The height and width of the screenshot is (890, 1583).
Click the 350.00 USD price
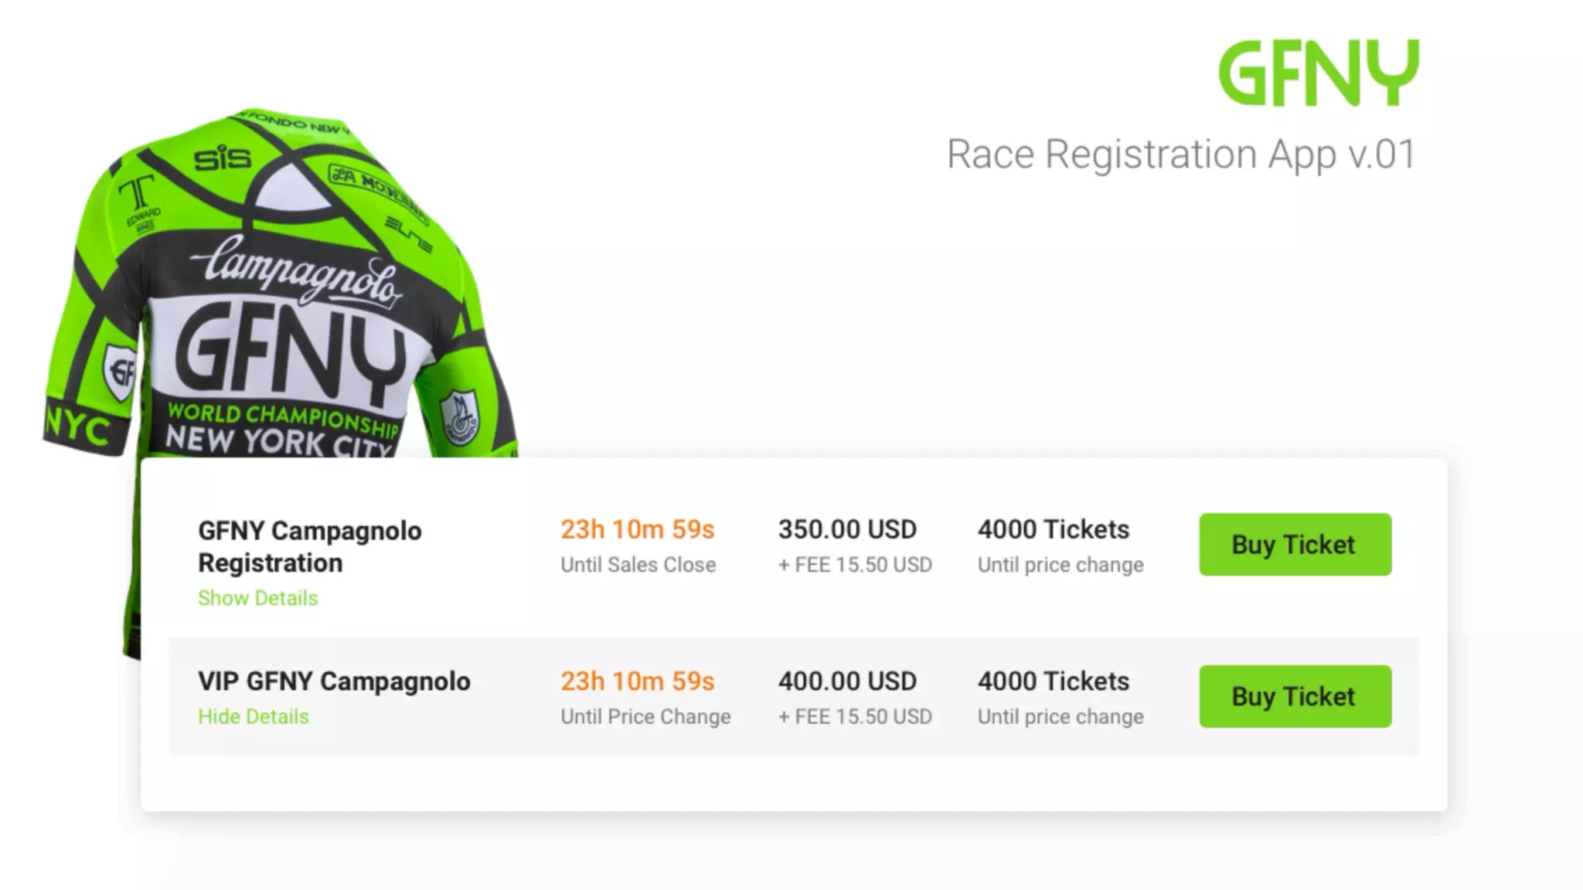tap(847, 530)
